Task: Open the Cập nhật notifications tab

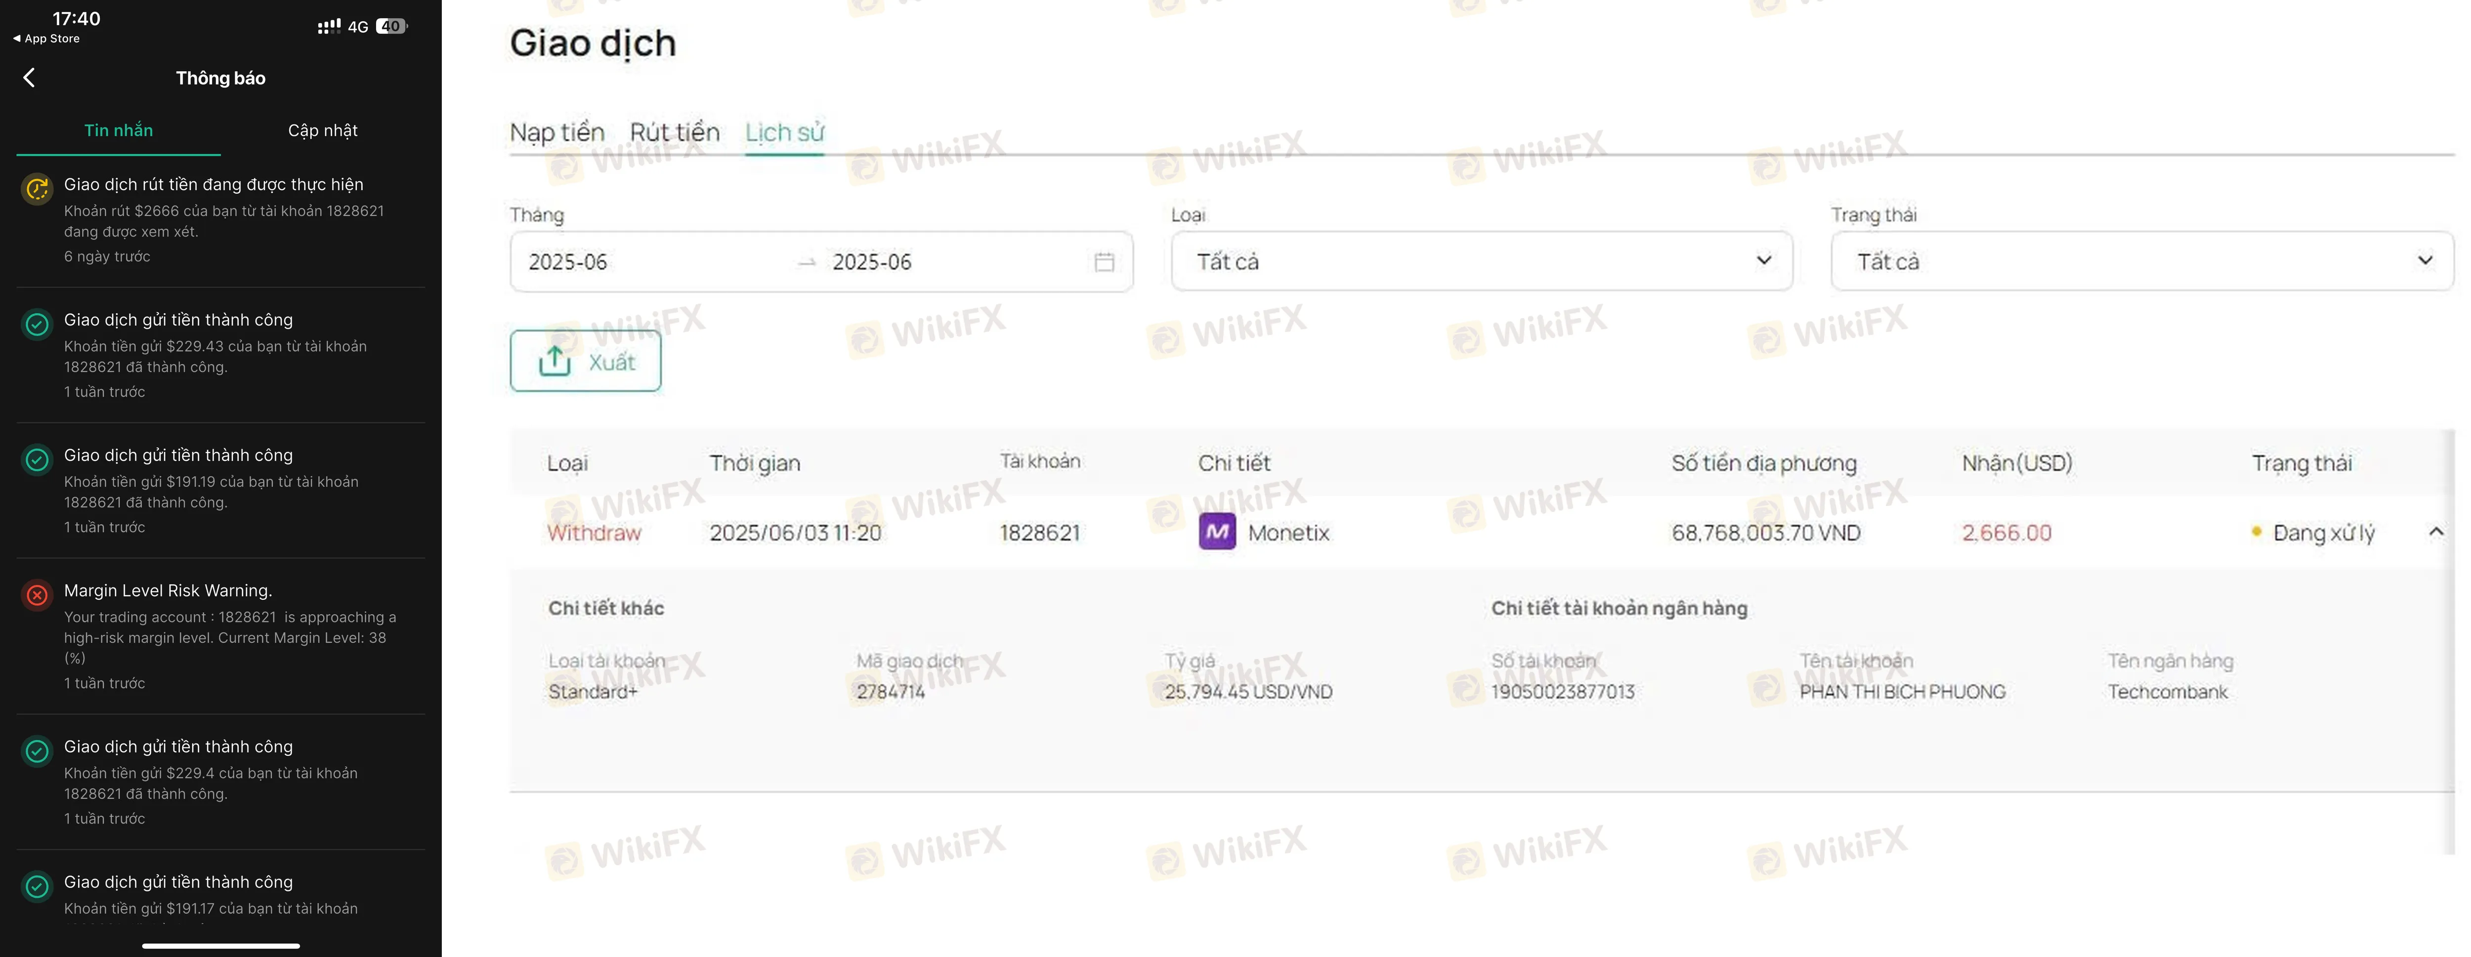Action: coord(322,130)
